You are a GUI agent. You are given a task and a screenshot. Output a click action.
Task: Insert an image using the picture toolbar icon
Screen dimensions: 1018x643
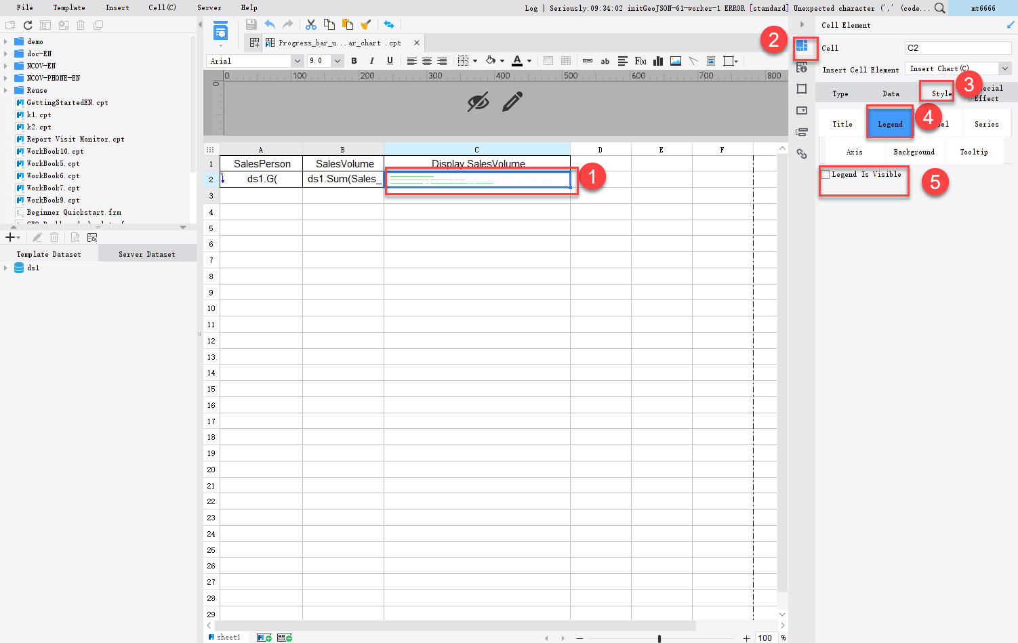pos(675,61)
